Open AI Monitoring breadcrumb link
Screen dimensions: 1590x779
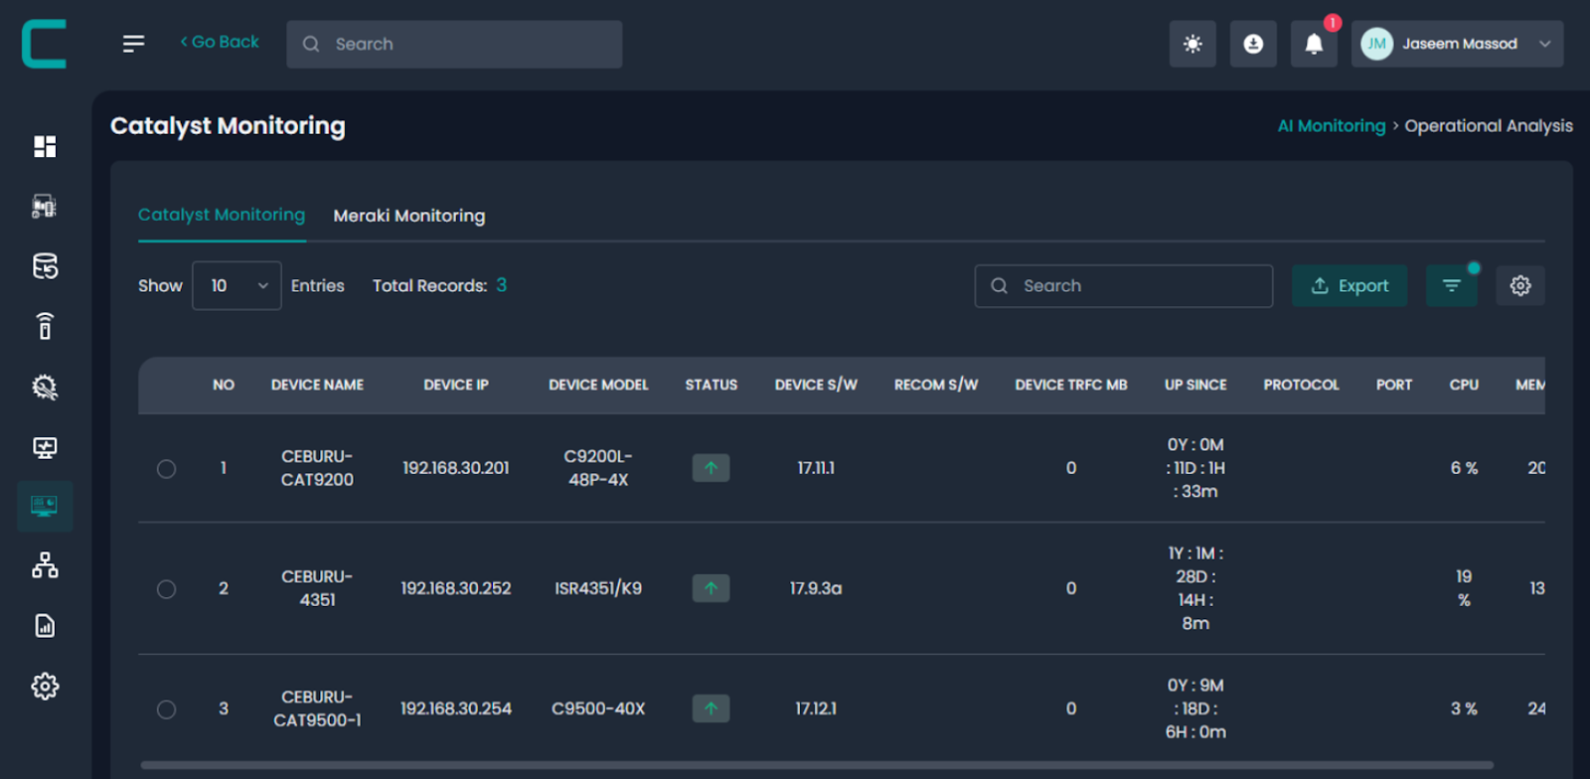(x=1332, y=126)
